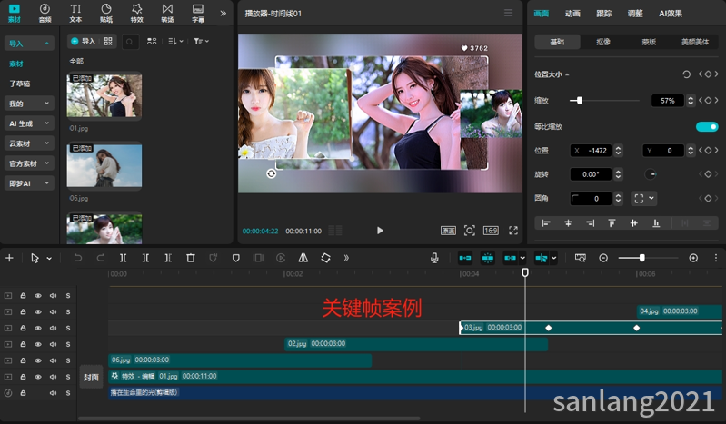Open the 音频 audio panel

point(45,13)
